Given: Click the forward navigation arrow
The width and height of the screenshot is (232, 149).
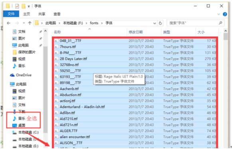Looking at the screenshot, I should (17, 23).
